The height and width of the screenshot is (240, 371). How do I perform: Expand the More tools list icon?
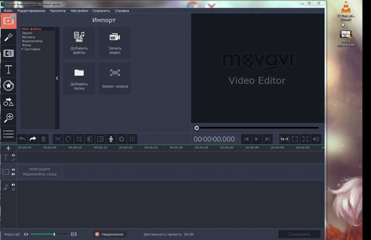(x=8, y=134)
